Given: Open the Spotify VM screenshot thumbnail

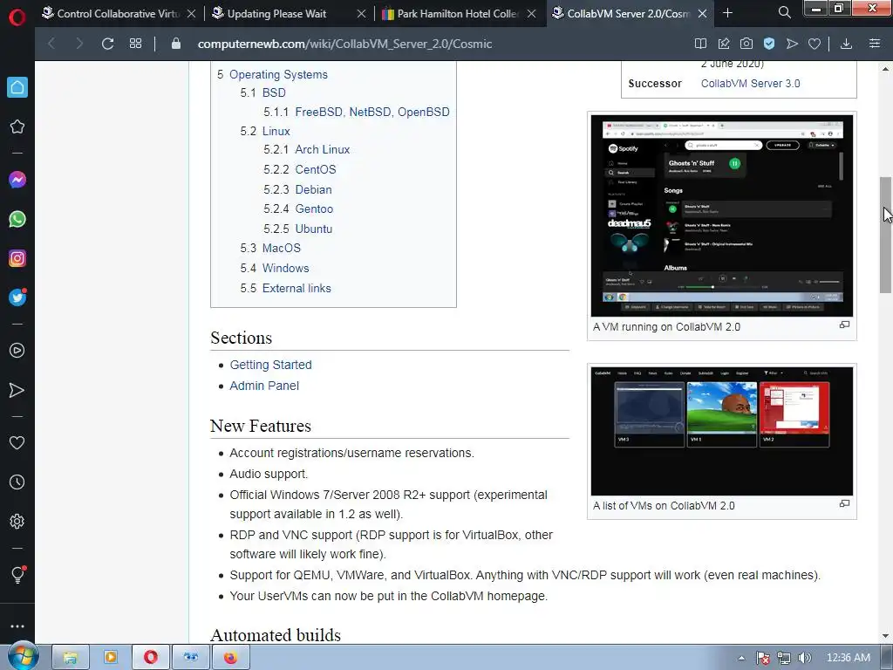Looking at the screenshot, I should point(721,215).
